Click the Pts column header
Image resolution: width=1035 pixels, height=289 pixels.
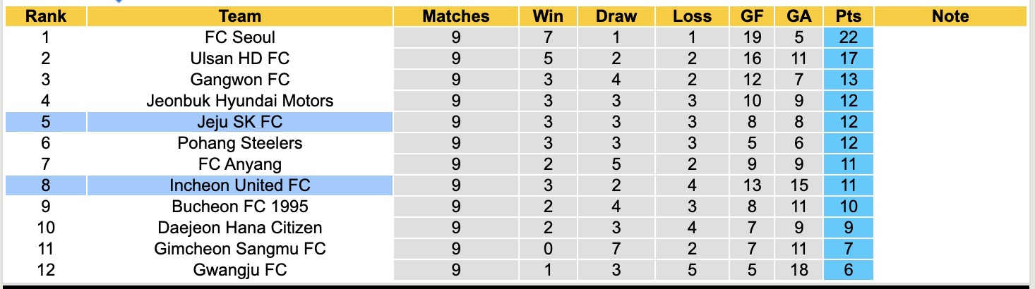coord(848,16)
